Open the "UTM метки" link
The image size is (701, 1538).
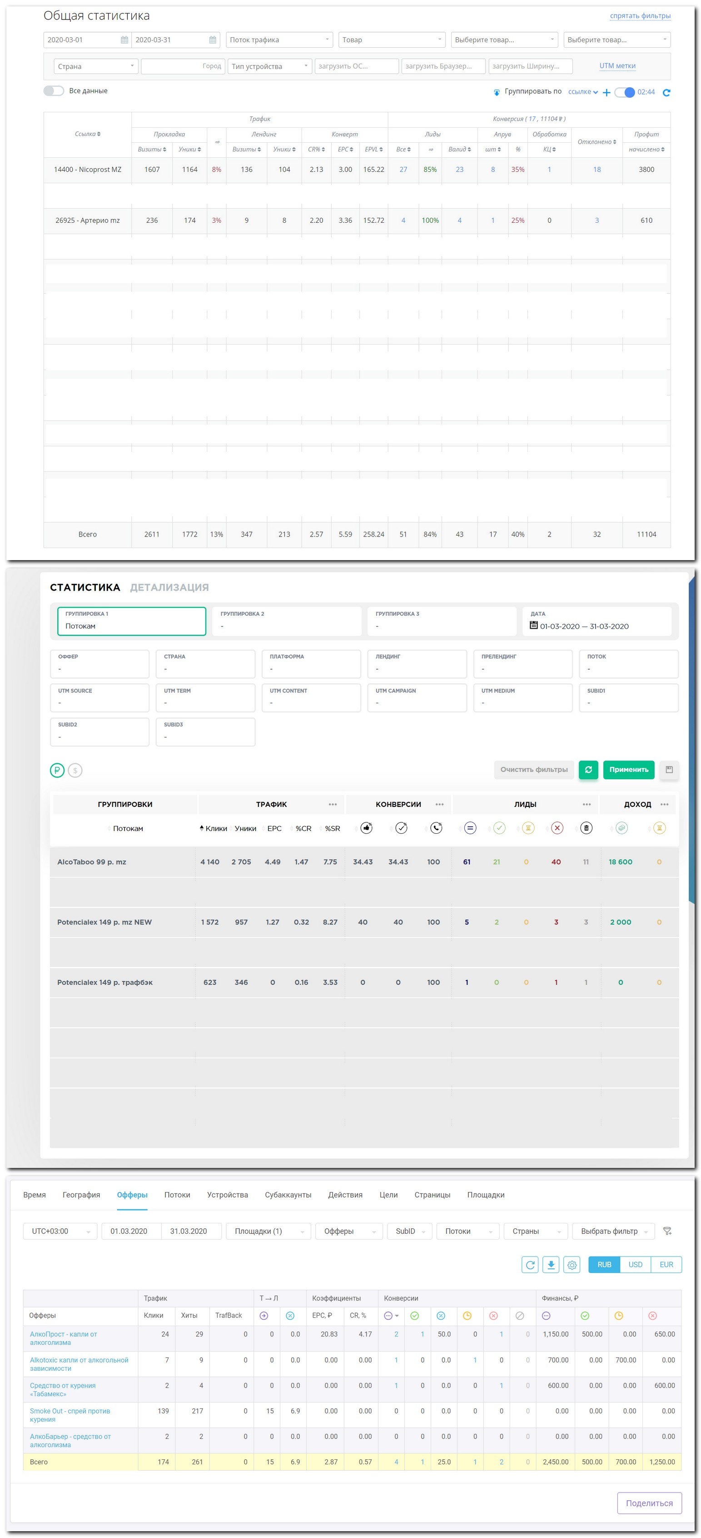tap(617, 65)
